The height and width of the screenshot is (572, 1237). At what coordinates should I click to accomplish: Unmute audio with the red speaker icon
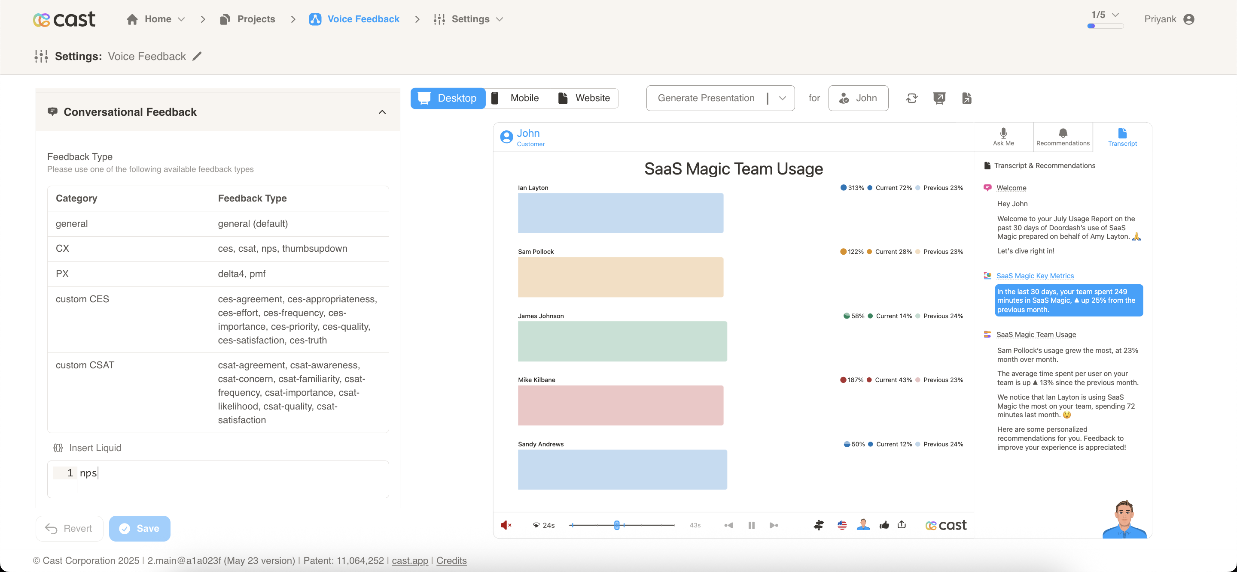[x=506, y=525]
